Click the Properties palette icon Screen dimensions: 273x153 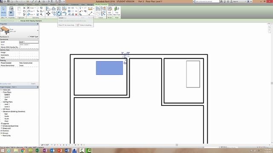click(x=11, y=14)
